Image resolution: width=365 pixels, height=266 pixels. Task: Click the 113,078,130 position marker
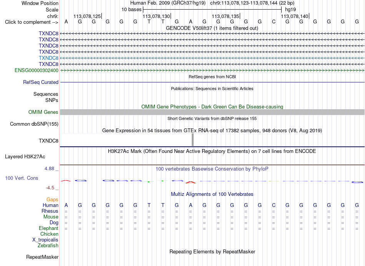157,16
